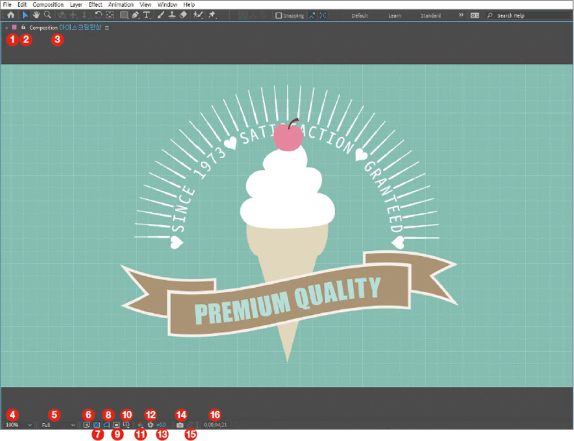Close the Composition panel tab
The image size is (574, 441).
tap(7, 28)
